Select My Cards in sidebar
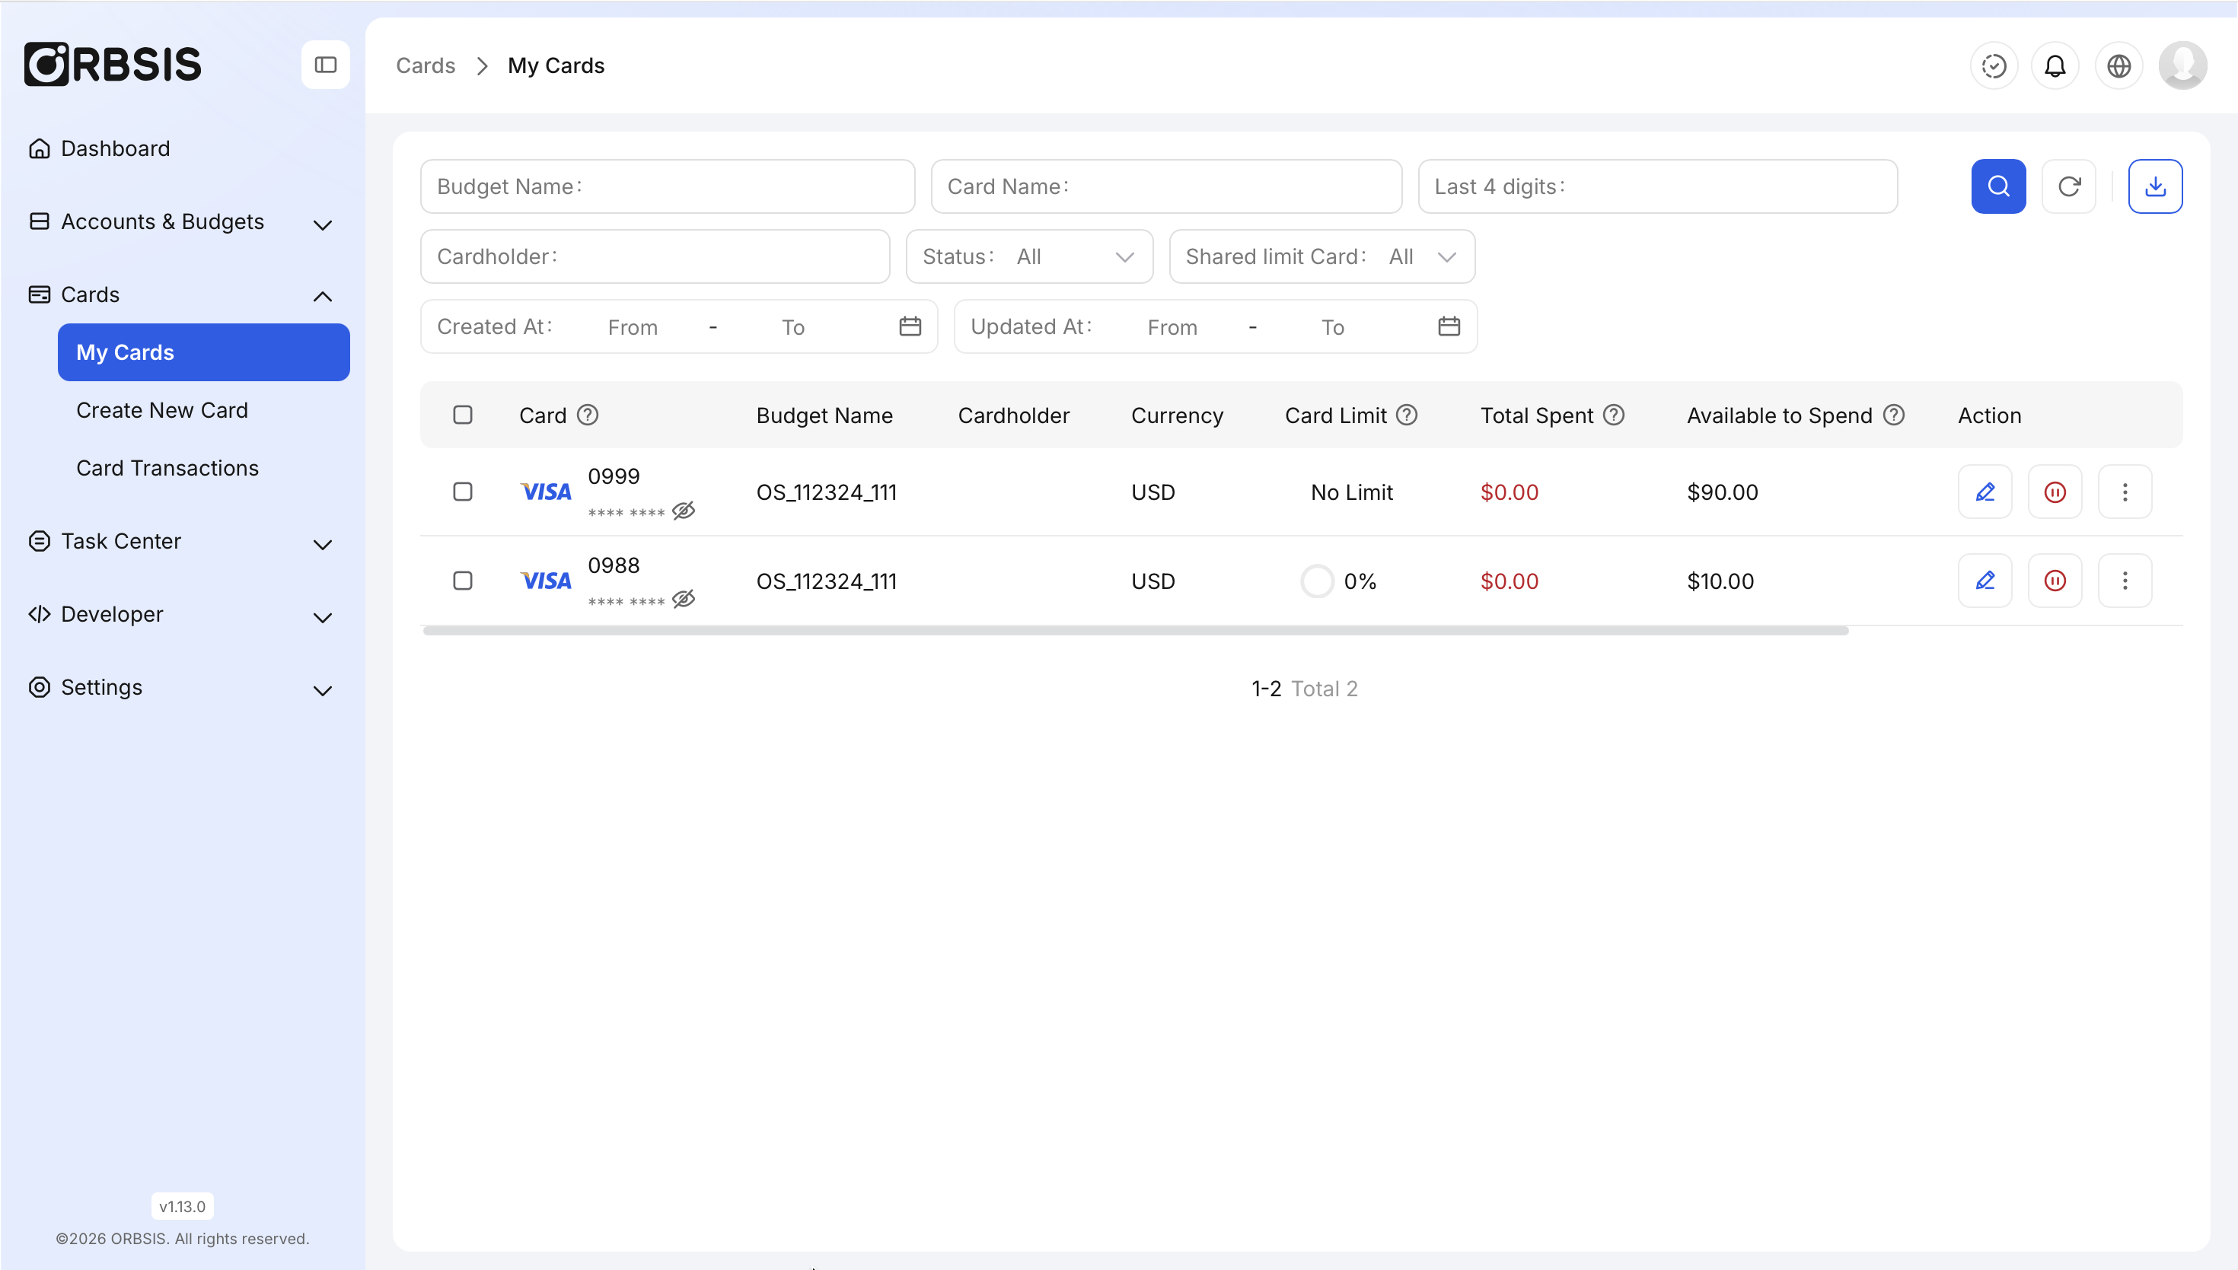 [x=203, y=352]
